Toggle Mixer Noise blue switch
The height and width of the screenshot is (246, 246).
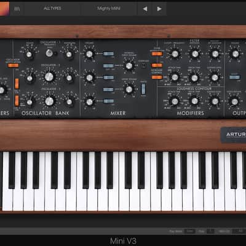point(108,90)
